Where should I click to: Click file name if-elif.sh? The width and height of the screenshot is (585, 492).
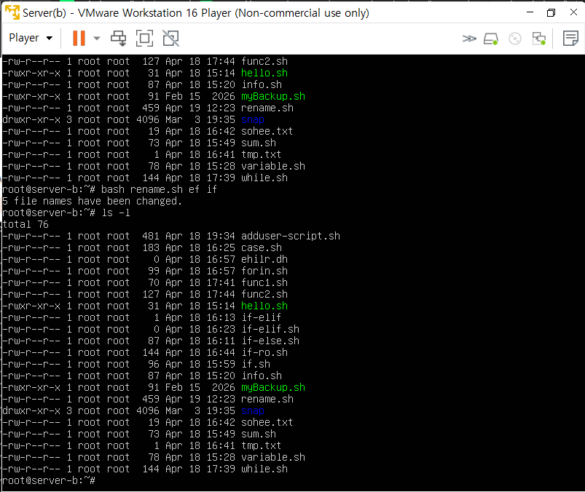pos(270,329)
